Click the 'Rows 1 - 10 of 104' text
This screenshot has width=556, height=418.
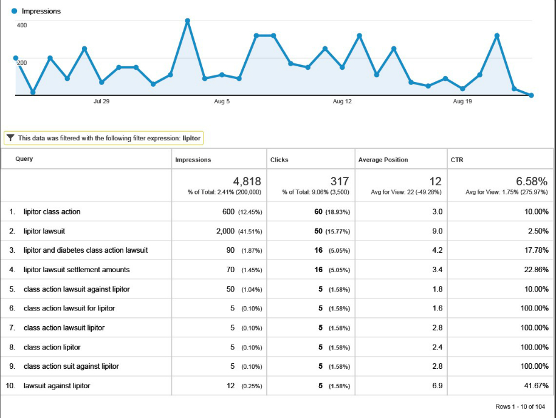520,406
